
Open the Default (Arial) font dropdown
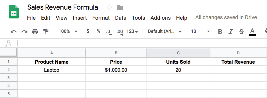pos(164,31)
